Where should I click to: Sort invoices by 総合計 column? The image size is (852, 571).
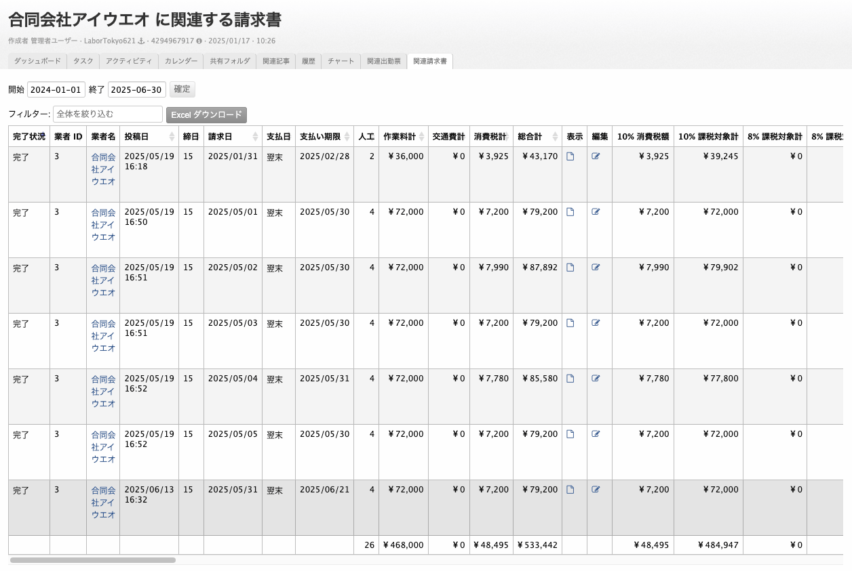click(537, 136)
